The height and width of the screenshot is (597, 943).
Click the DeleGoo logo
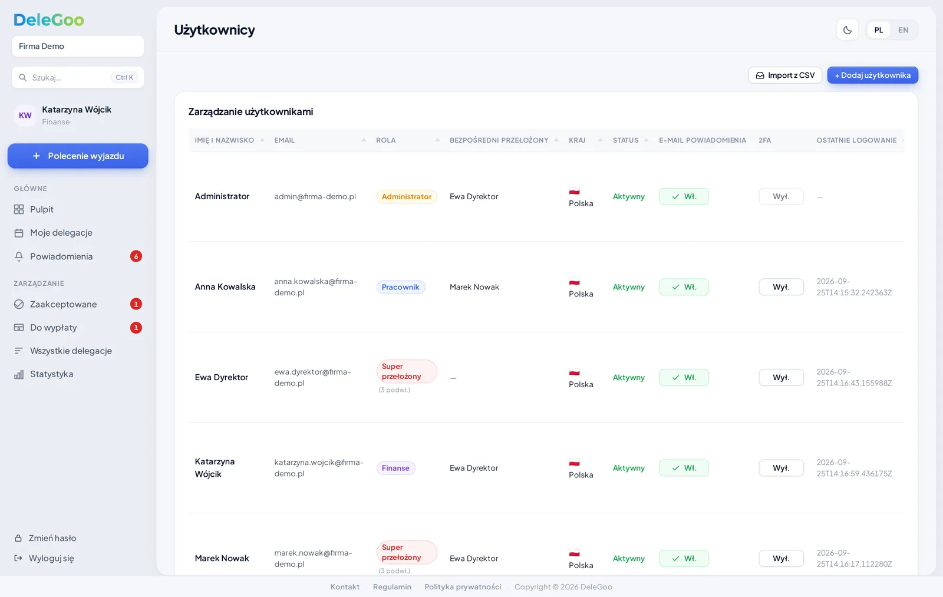(49, 20)
